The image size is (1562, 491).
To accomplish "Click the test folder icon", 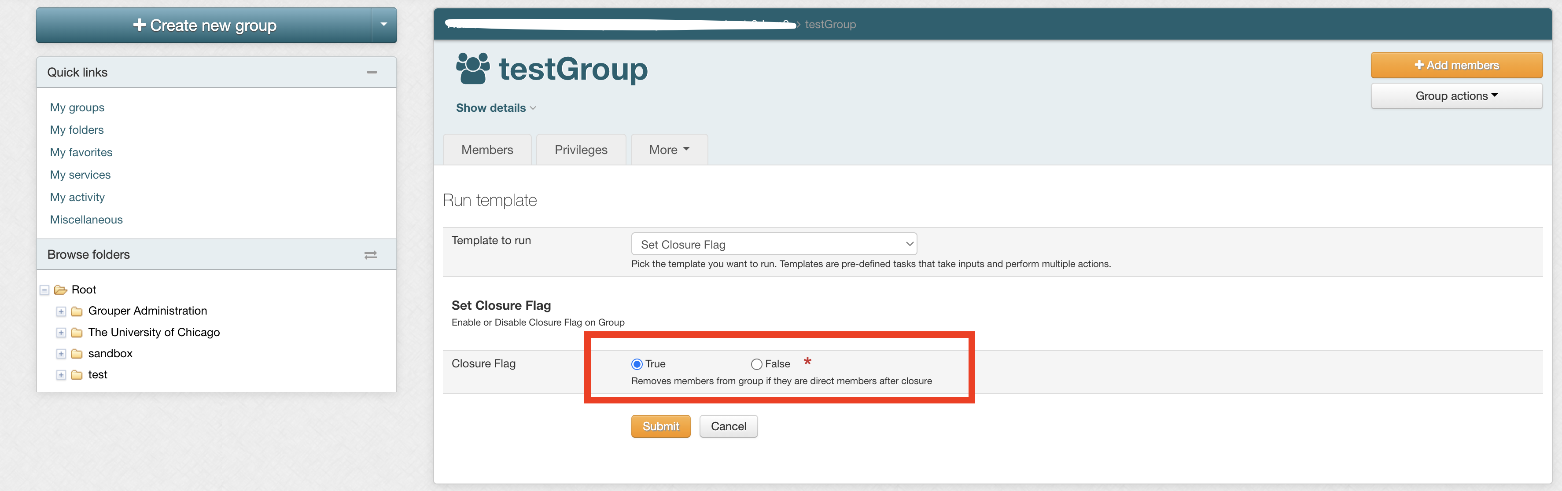I will click(x=77, y=375).
